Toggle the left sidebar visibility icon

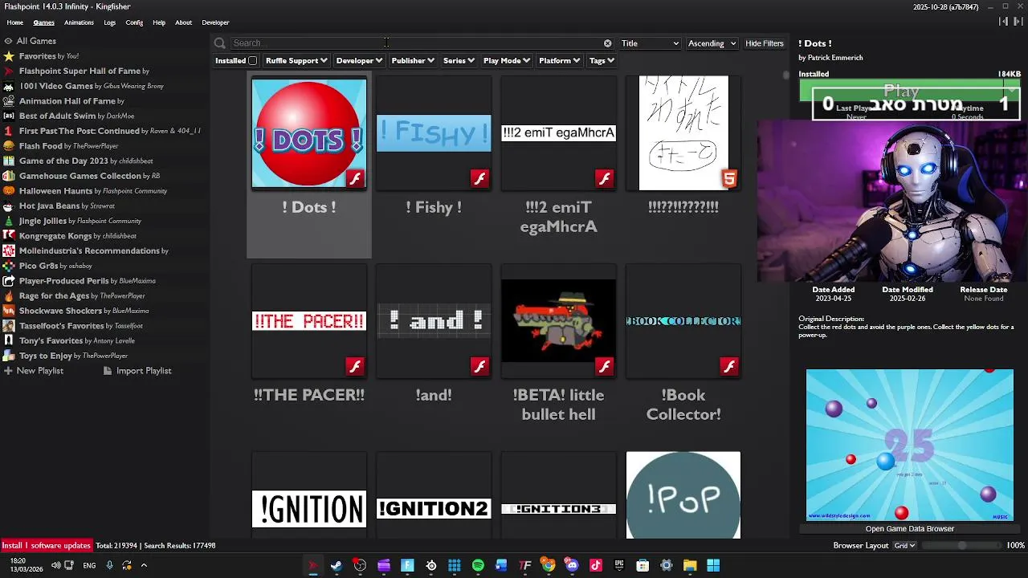pos(1004,22)
